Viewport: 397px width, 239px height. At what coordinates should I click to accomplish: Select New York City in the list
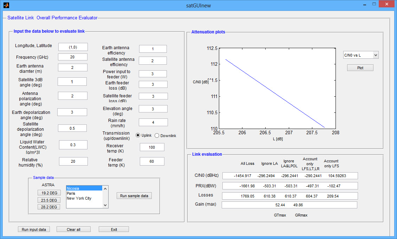pyautogui.click(x=84, y=198)
